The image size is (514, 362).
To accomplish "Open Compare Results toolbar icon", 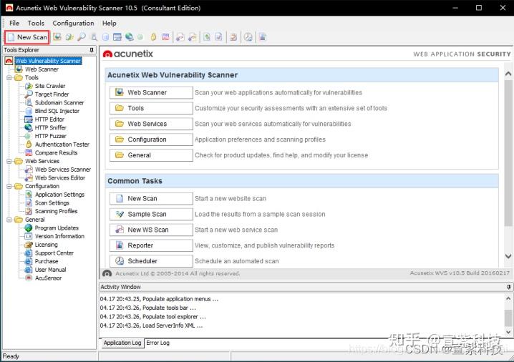I will click(x=165, y=37).
